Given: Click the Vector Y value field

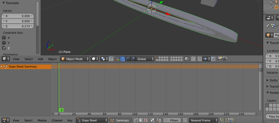Looking at the screenshot, I should (18, 21).
